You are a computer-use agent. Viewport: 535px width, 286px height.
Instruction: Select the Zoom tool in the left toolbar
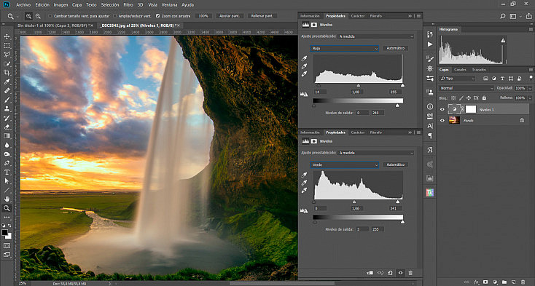(x=7, y=208)
